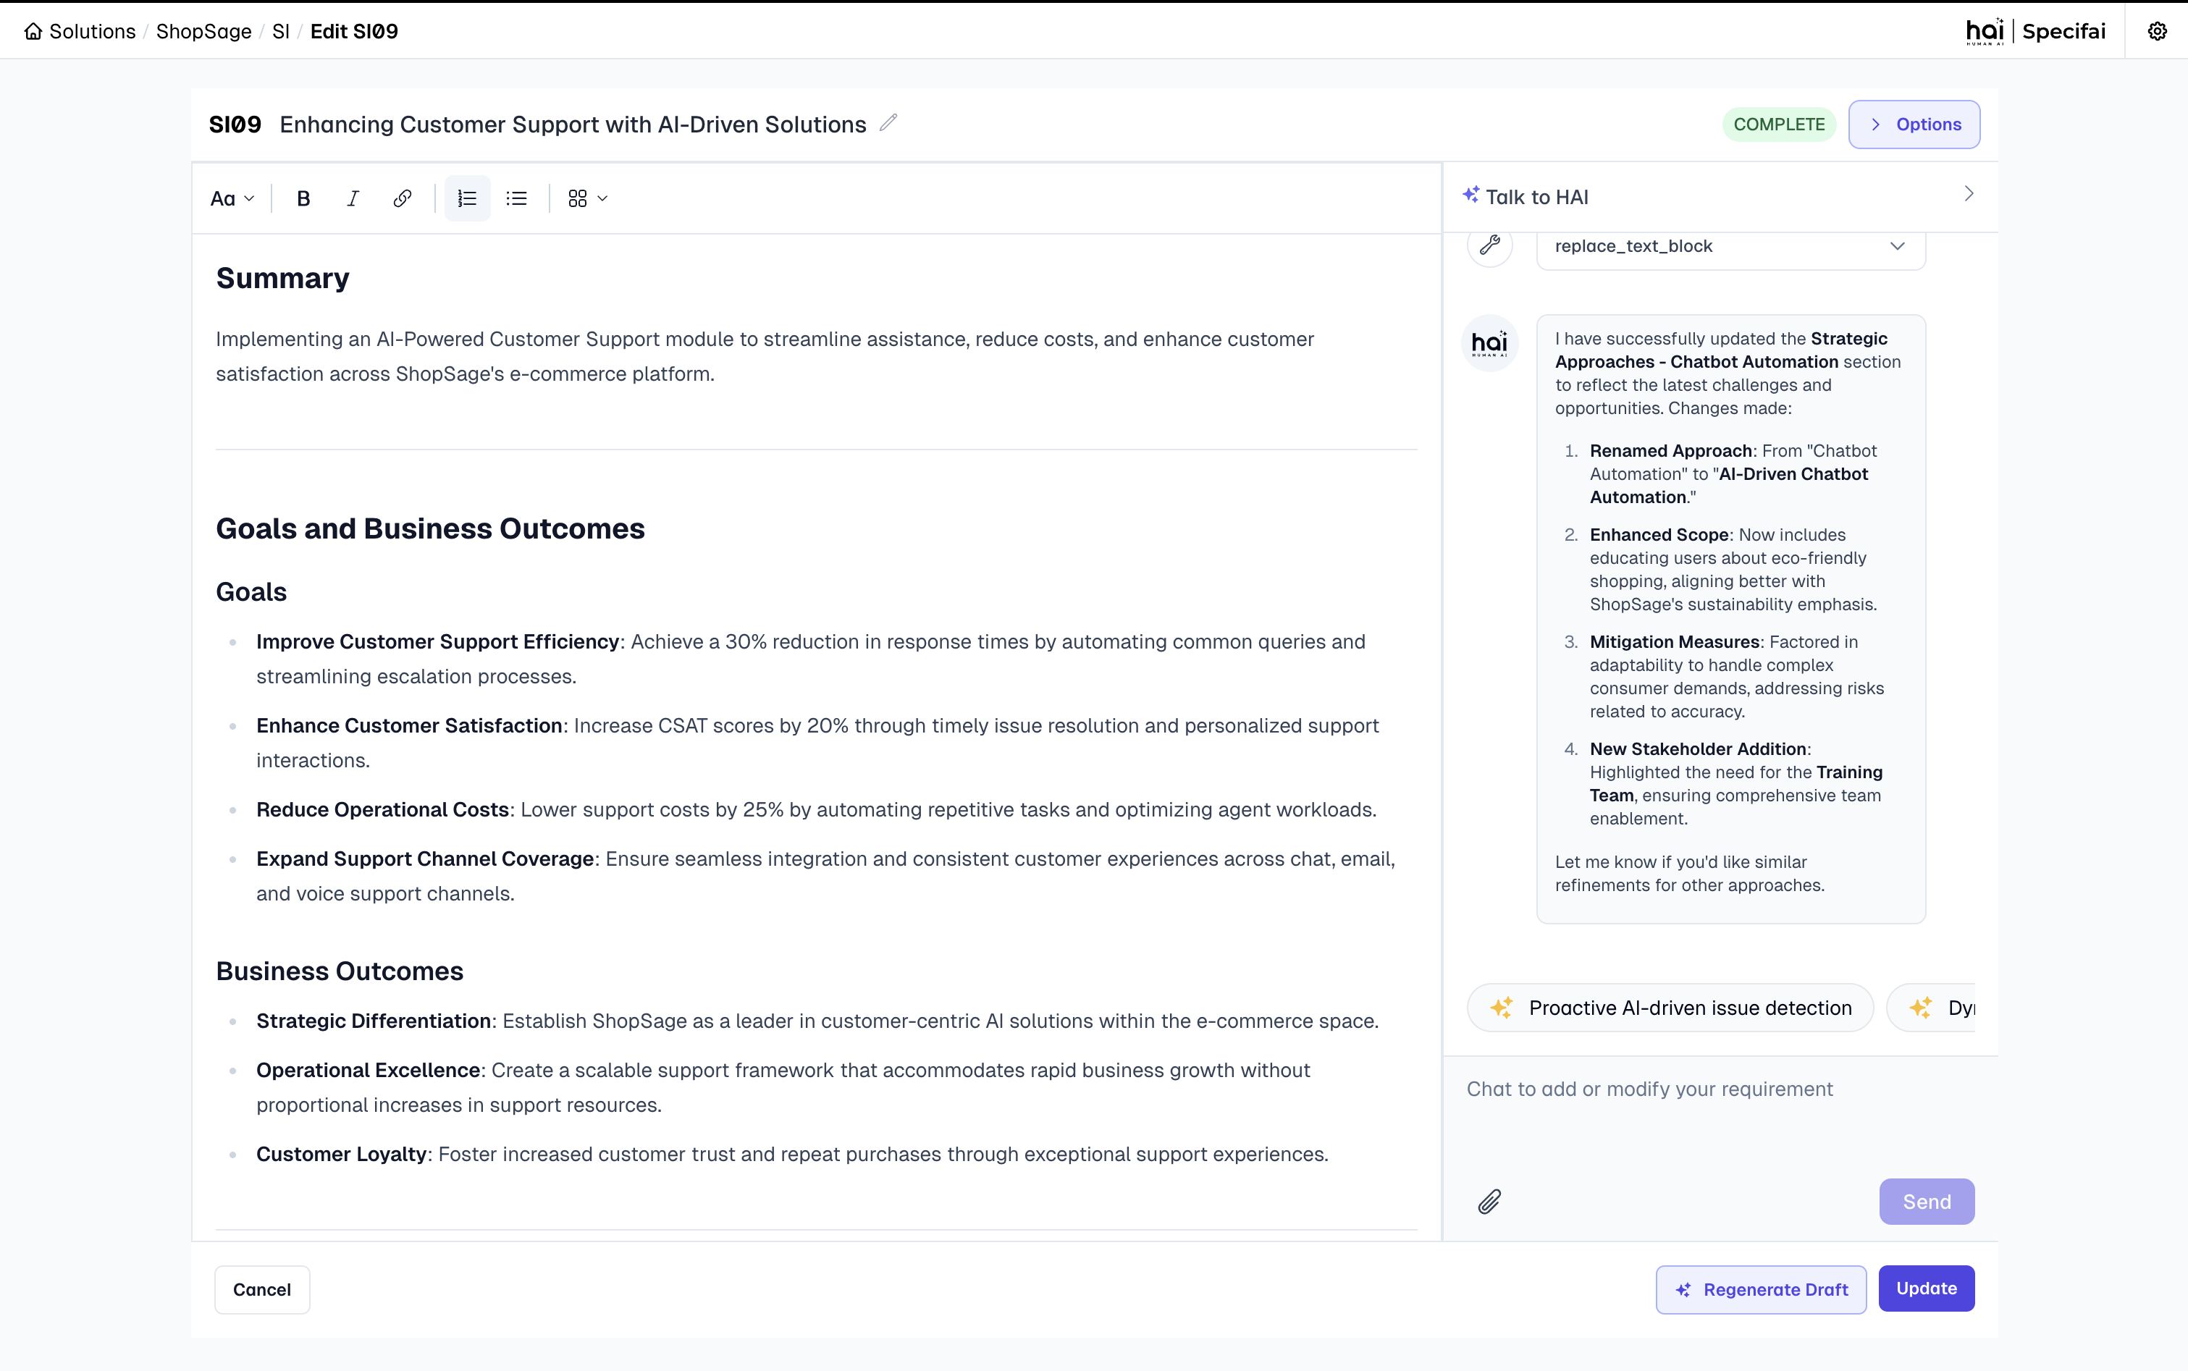Toggle numbered list formatting
The height and width of the screenshot is (1371, 2188).
pos(467,198)
